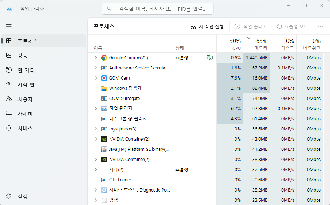Click the 63% memory usage total

(x=262, y=41)
